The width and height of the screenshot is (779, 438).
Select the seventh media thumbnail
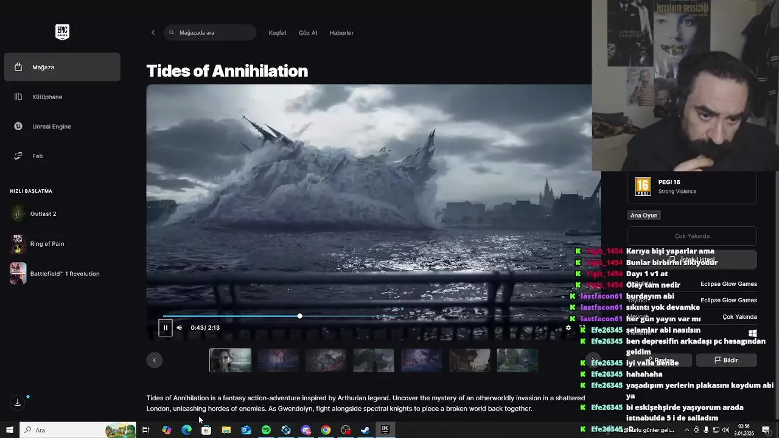tap(517, 360)
